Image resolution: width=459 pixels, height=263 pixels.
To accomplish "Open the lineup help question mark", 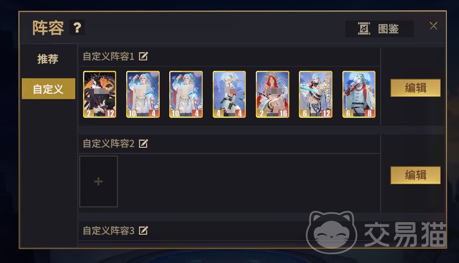I will 77,27.
